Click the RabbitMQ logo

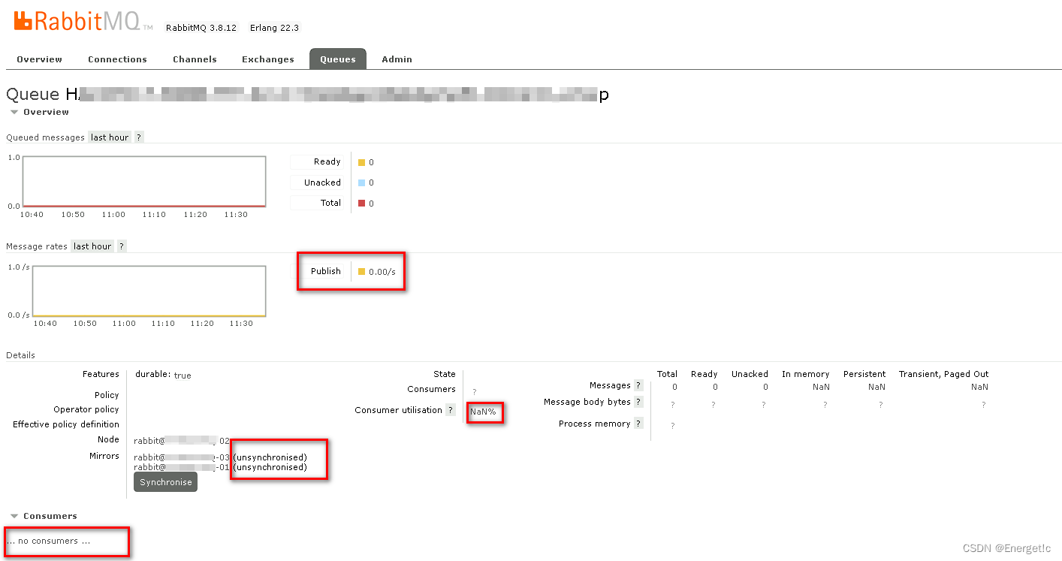[83, 21]
